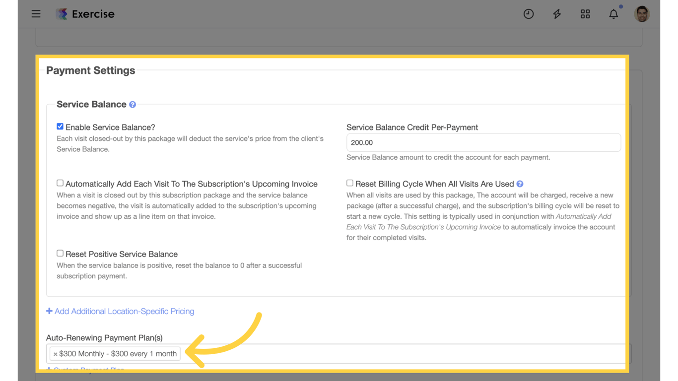Add Additional Location-Specific Pricing
This screenshot has height=381, width=678.
(x=120, y=311)
